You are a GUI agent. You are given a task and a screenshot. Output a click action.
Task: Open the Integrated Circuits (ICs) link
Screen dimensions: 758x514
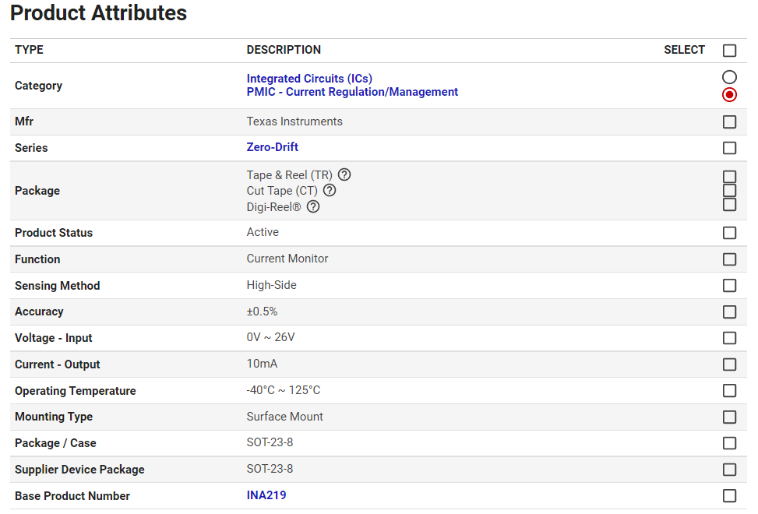(x=309, y=79)
